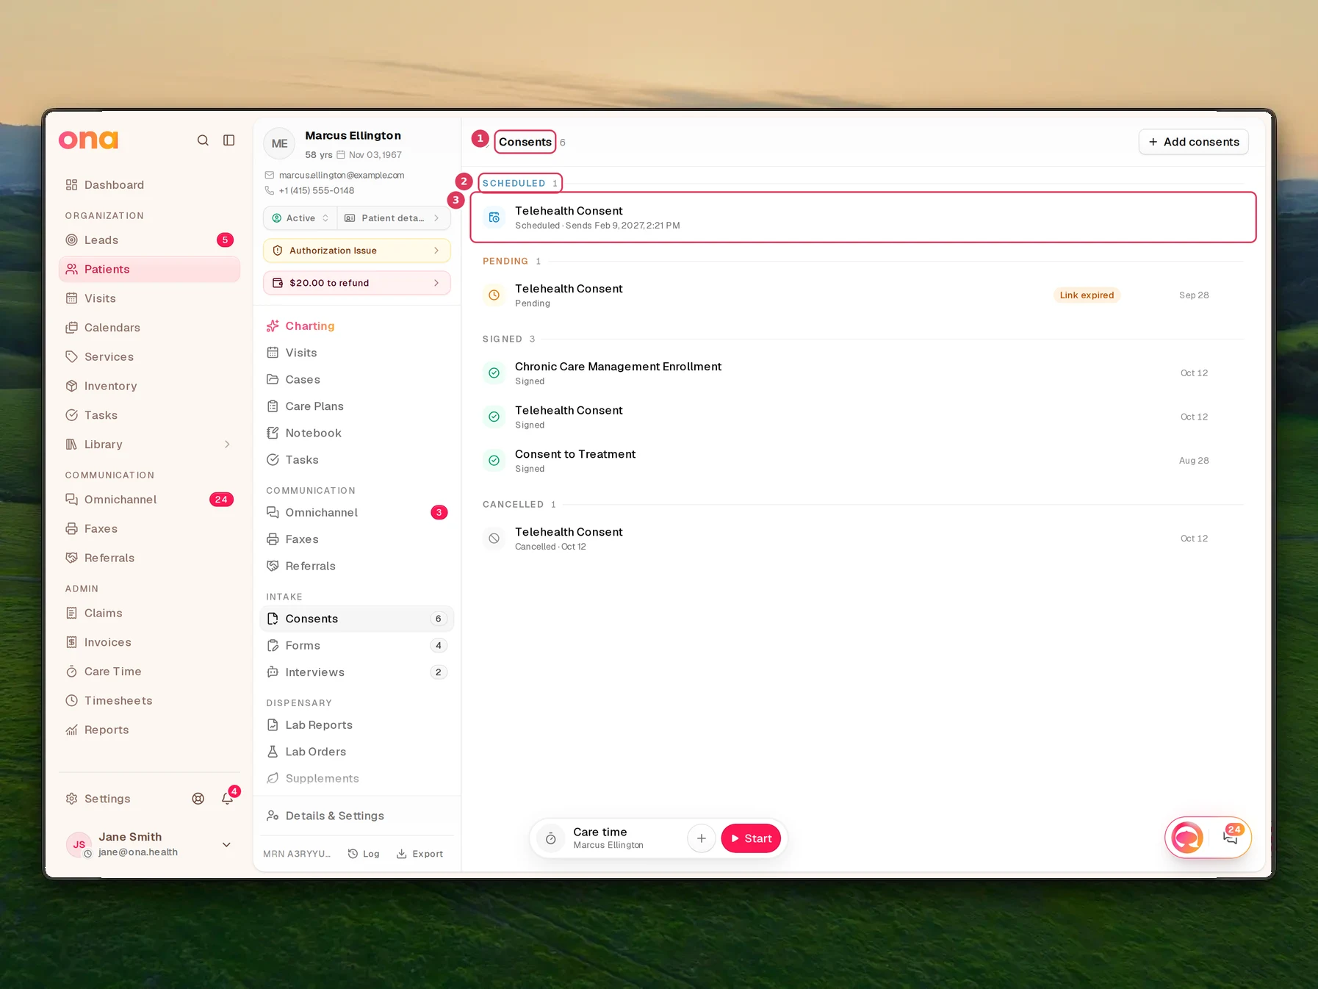1318x989 pixels.
Task: Click the Chronic Care Management signed check icon
Action: (494, 373)
